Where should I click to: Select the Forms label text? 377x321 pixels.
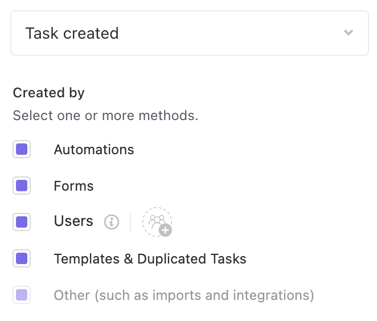tap(73, 186)
